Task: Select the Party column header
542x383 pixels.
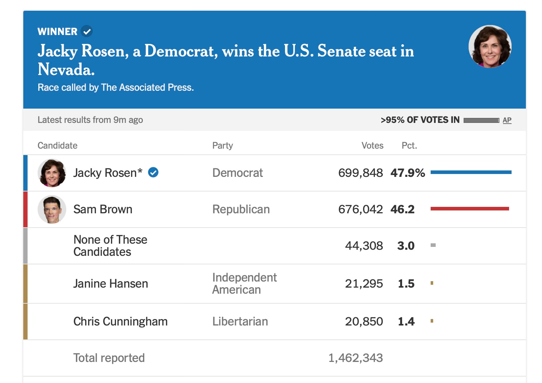Action: click(x=222, y=145)
